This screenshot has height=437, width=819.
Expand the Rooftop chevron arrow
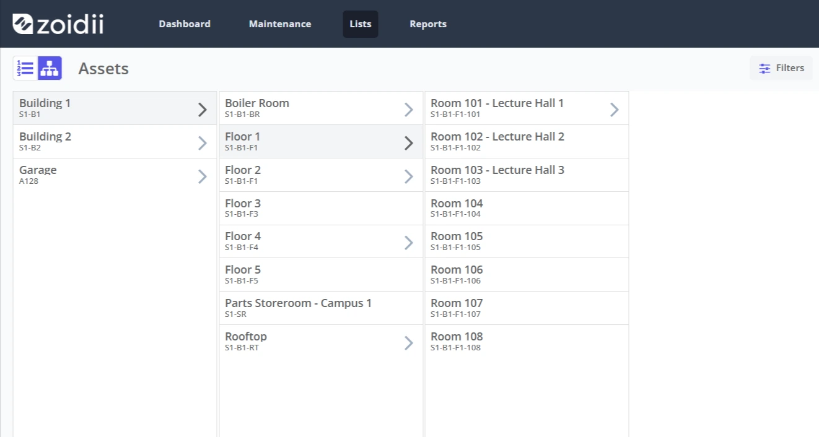click(x=408, y=343)
